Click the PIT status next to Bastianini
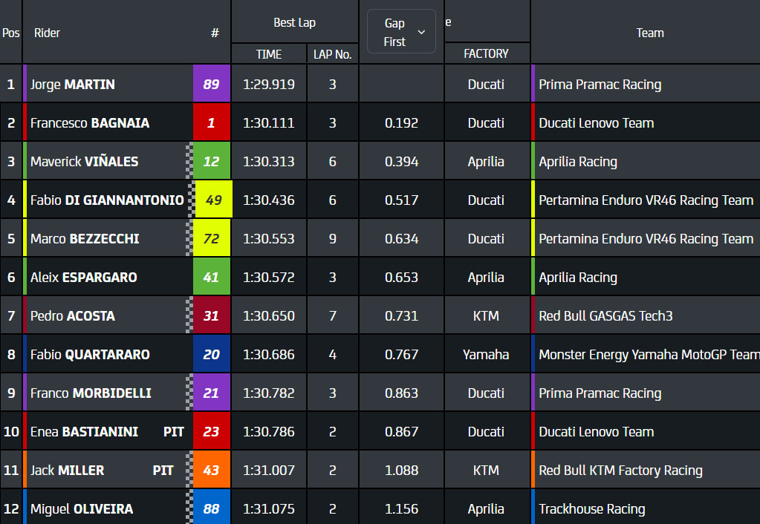 pyautogui.click(x=174, y=432)
